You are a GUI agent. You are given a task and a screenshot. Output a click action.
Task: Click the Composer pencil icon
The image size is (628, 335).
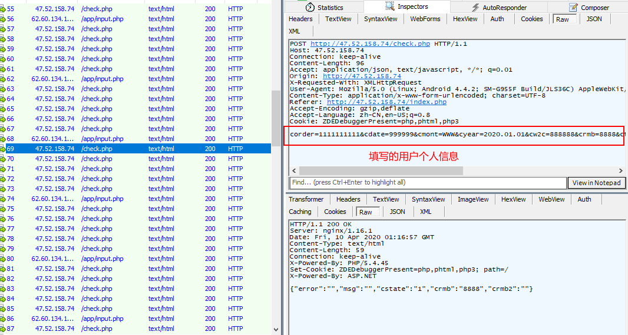(x=574, y=8)
